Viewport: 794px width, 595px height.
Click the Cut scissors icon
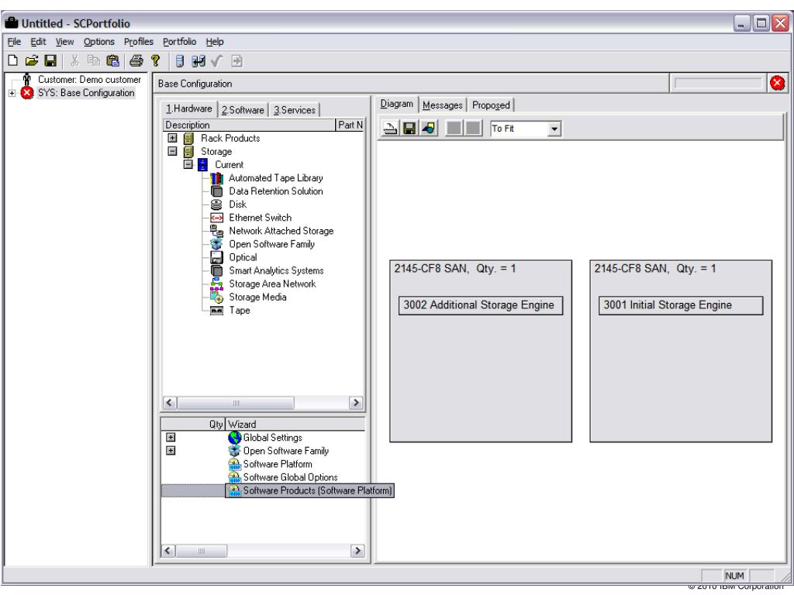tap(75, 61)
